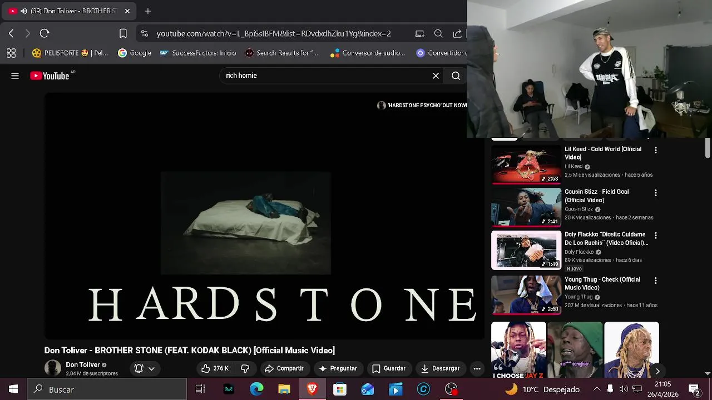Show next Shorts with the right arrow
The image size is (712, 400).
click(x=657, y=371)
